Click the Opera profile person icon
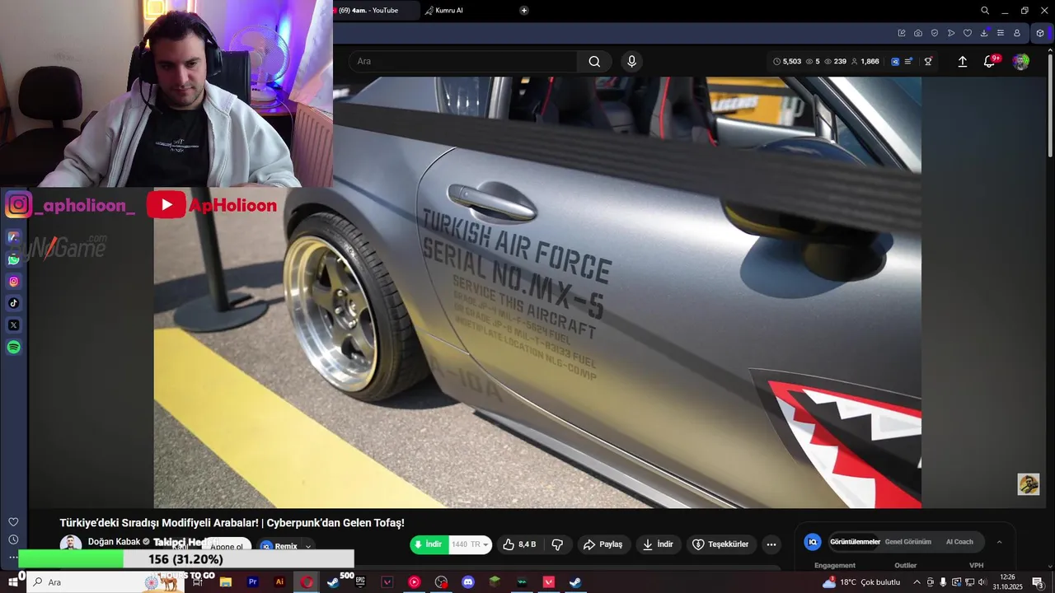1055x593 pixels. (1017, 33)
